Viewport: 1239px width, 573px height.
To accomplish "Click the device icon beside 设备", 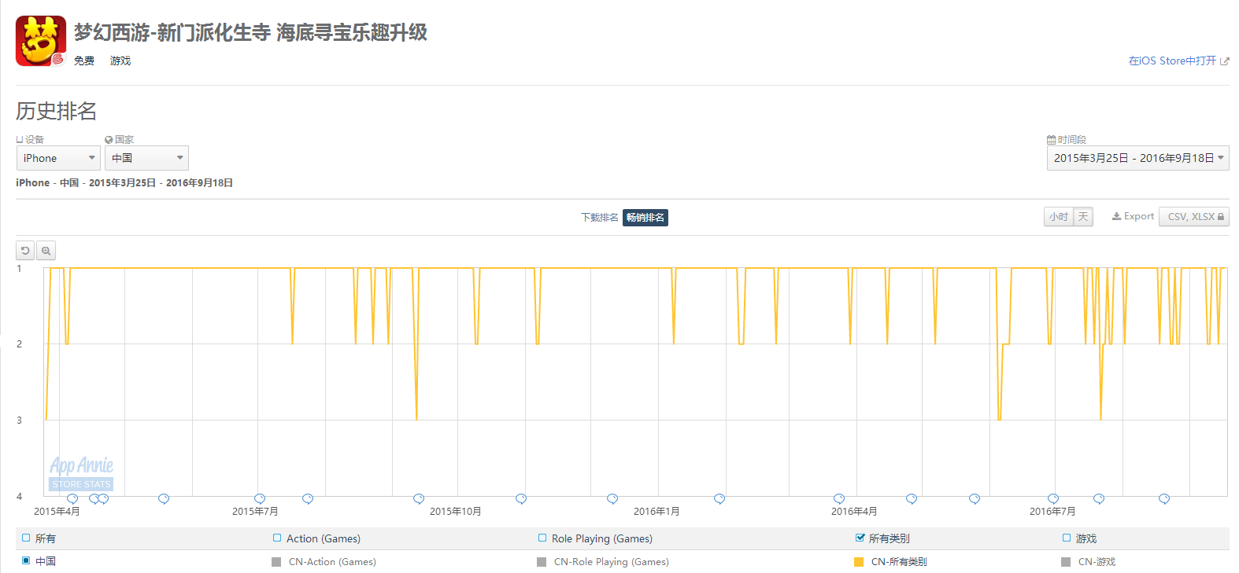I will 20,139.
